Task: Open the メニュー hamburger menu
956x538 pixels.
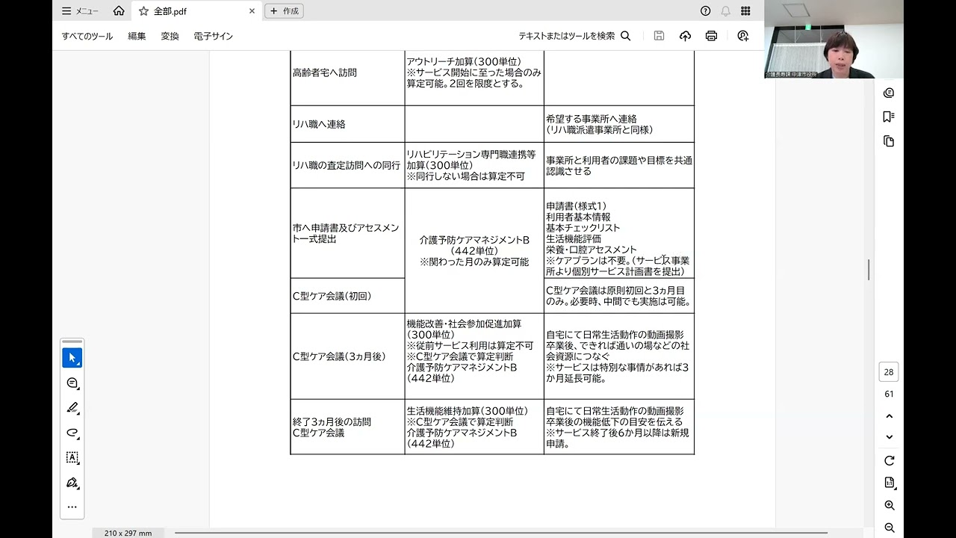Action: (x=80, y=11)
